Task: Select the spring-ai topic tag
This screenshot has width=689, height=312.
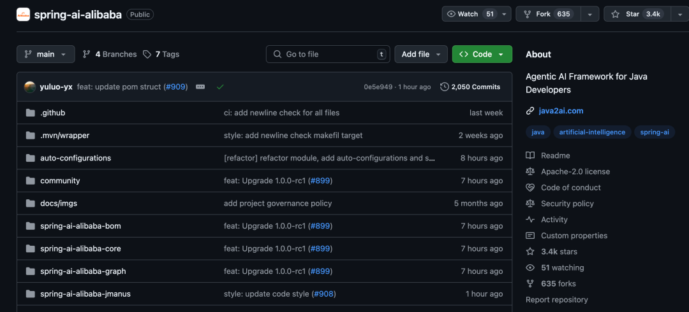Action: [x=655, y=132]
